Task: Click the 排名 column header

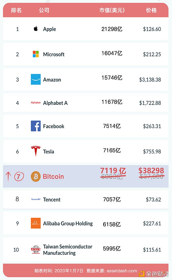Action: [x=16, y=10]
